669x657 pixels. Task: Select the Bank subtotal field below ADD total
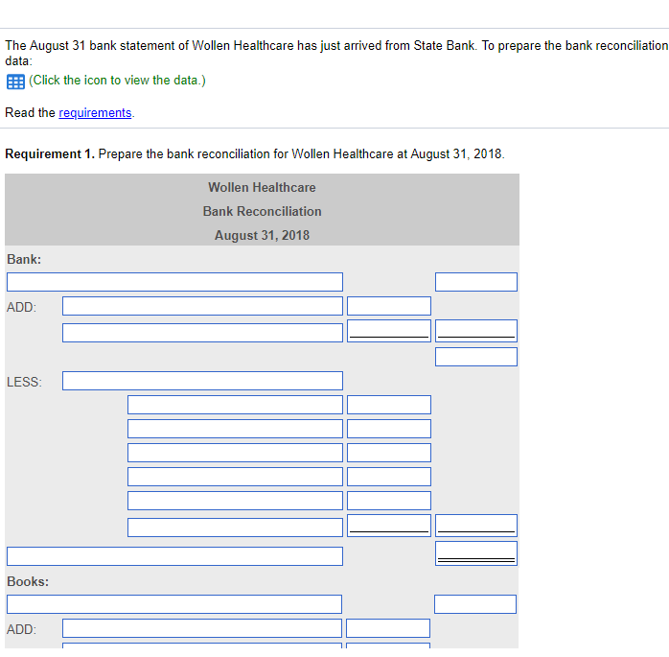coord(476,357)
